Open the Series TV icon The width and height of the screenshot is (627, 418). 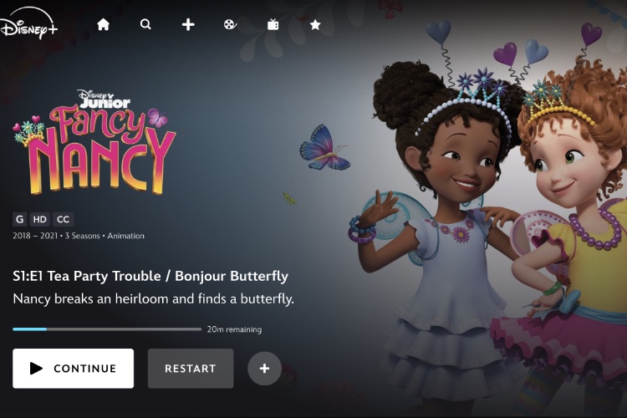click(x=273, y=25)
